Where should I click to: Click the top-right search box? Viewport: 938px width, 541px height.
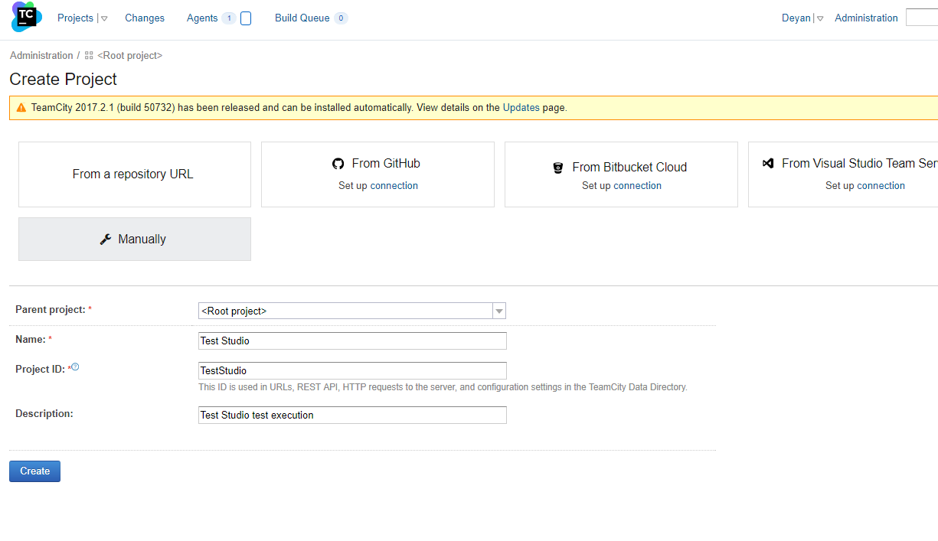[922, 18]
